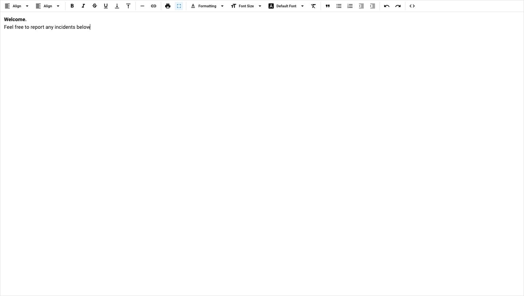This screenshot has width=524, height=296.
Task: Clear text formatting with the crossed-T icon
Action: tap(313, 6)
